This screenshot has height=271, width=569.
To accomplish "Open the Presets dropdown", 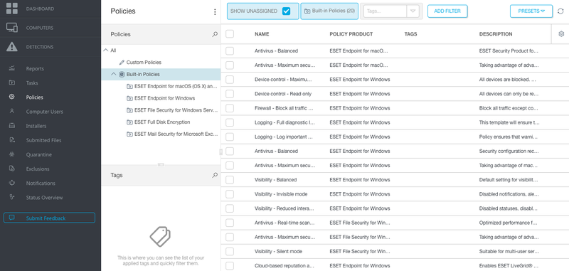I will [x=531, y=11].
